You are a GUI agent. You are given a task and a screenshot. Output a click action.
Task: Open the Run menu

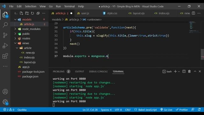click(x=58, y=6)
